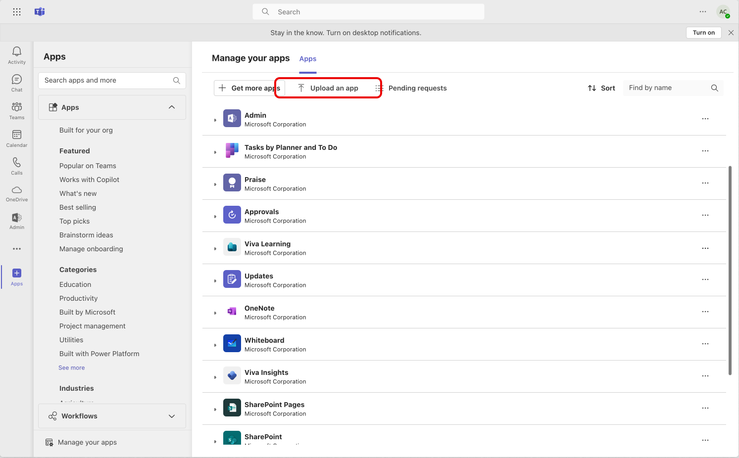Image resolution: width=739 pixels, height=458 pixels.
Task: Click Upload an app
Action: click(328, 88)
